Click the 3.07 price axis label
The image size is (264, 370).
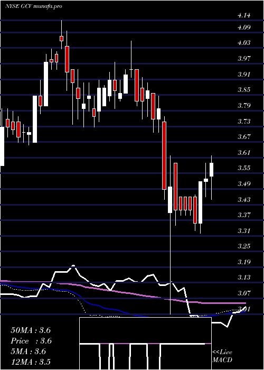pos(244,293)
